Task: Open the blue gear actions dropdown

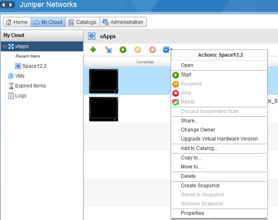Action: (167, 50)
